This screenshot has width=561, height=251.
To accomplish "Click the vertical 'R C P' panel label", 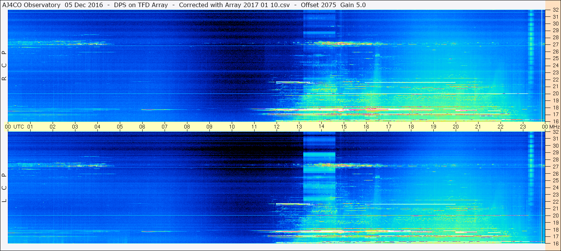I will 4,66.
